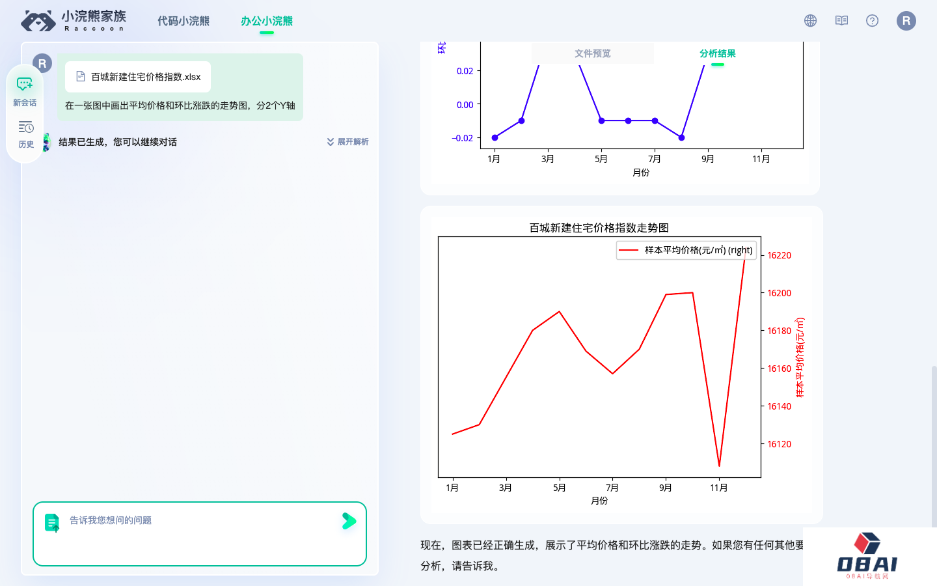Viewport: 937px width, 586px height.
Task: Switch to 代码小浣熊 tab
Action: coord(183,21)
